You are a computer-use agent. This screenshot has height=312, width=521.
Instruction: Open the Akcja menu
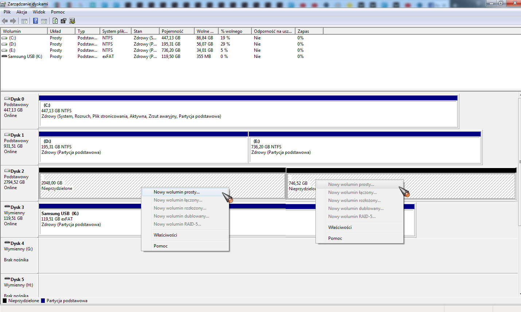click(21, 12)
